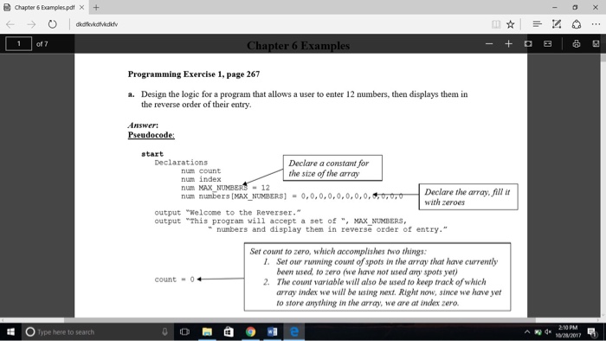Click the 'num MAX_NUMBERS = 12' line
The width and height of the screenshot is (606, 341).
[225, 188]
